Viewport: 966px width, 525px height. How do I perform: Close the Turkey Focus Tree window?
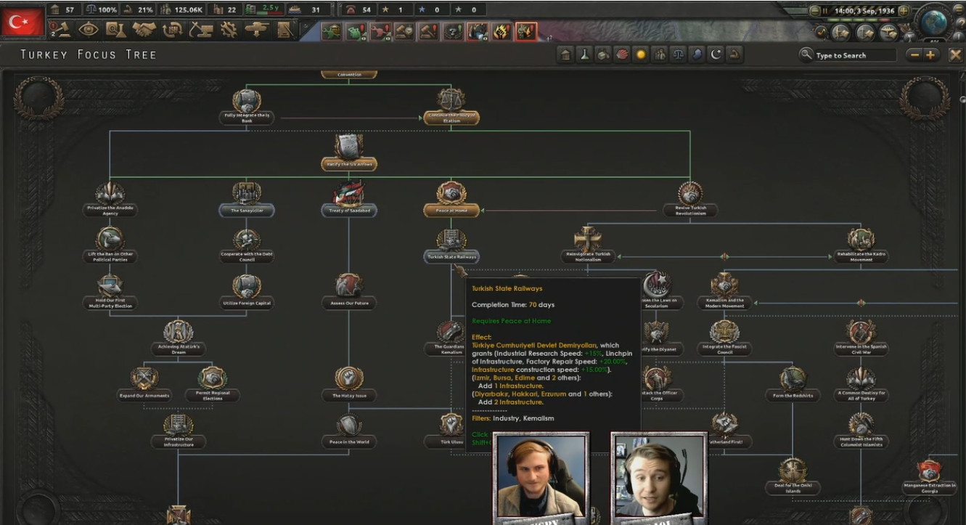pyautogui.click(x=955, y=55)
